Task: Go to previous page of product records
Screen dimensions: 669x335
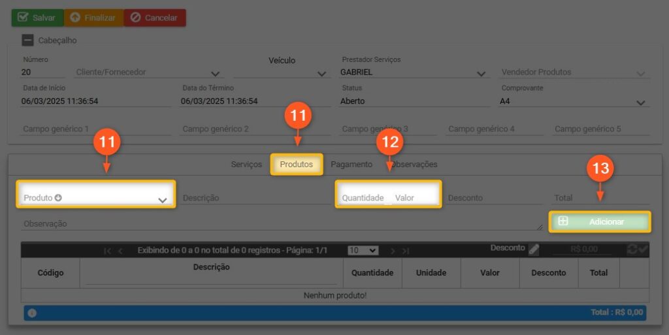Action: pyautogui.click(x=120, y=251)
